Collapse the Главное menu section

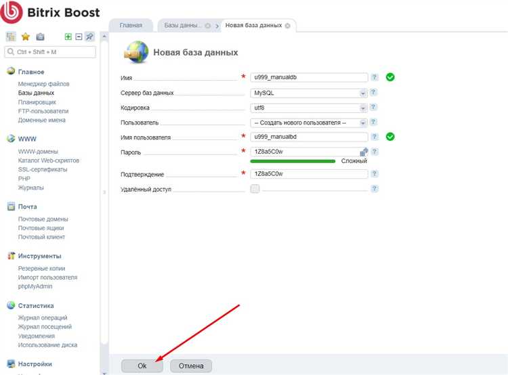tap(31, 72)
